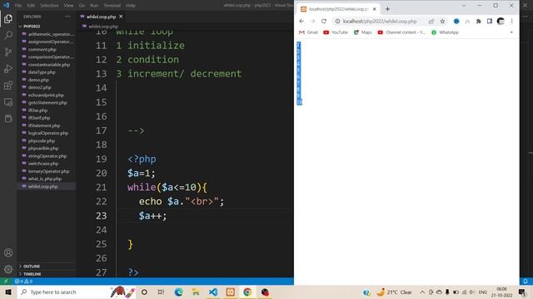The width and height of the screenshot is (533, 299).
Task: Open demo.php in the explorer
Action: point(38,80)
